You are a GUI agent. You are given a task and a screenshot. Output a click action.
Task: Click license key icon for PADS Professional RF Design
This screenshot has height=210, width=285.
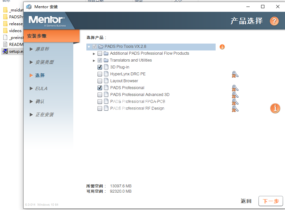(x=235, y=109)
